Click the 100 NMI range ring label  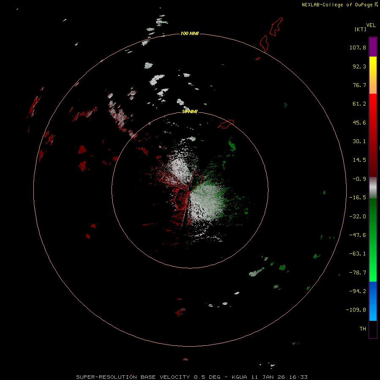coord(190,33)
